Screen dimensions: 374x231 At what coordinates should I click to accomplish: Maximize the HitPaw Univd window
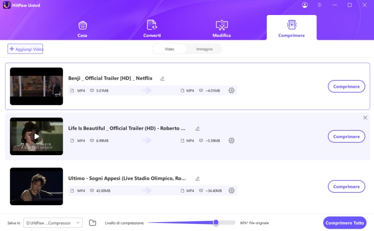click(349, 5)
